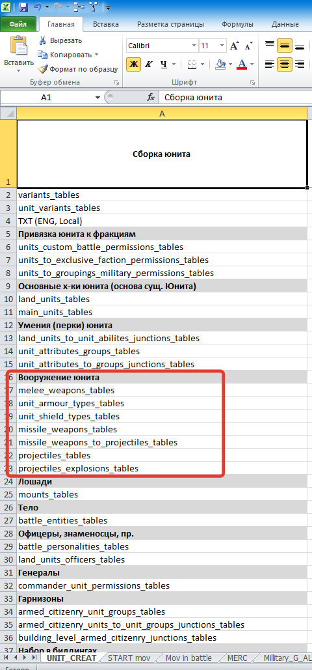
Task: Open the UNIT_CREAT sheet tab
Action: (71, 657)
